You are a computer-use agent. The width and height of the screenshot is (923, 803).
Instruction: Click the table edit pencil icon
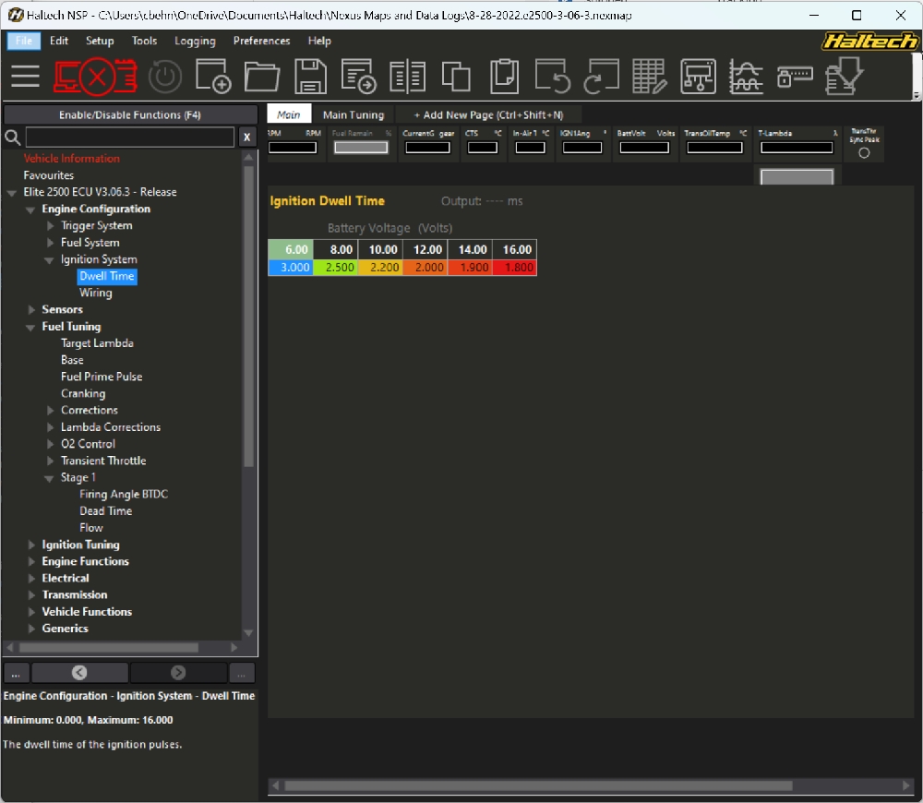[x=650, y=77]
